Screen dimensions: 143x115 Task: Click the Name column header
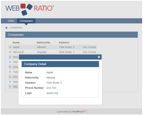pyautogui.click(x=16, y=42)
